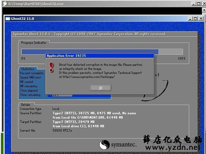The width and height of the screenshot is (206, 154).
Task: Click the 'MB remaining' text
Action: click(29, 86)
